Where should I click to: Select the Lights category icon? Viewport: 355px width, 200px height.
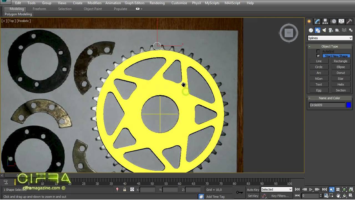(x=324, y=30)
